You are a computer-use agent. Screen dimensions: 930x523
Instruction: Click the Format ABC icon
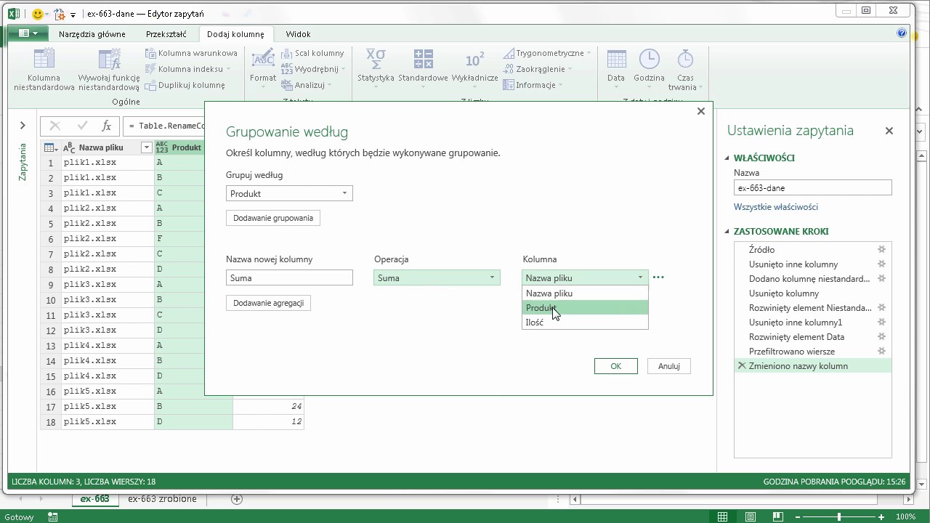point(262,59)
